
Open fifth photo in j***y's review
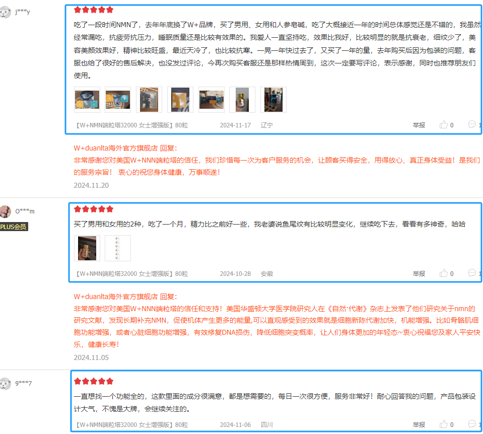click(212, 100)
